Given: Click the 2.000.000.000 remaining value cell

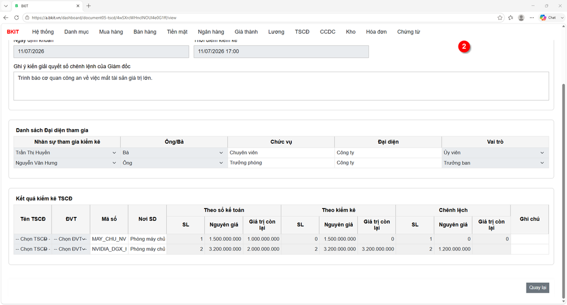Looking at the screenshot, I should click(x=262, y=249).
